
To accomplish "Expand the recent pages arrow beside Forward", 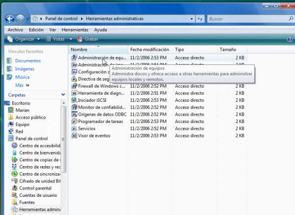I will [x=28, y=19].
